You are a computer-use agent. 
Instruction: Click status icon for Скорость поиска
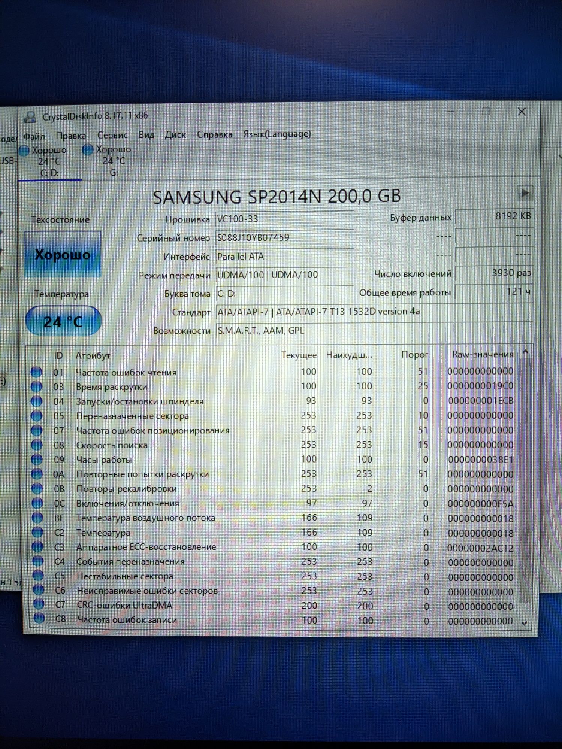pos(37,445)
